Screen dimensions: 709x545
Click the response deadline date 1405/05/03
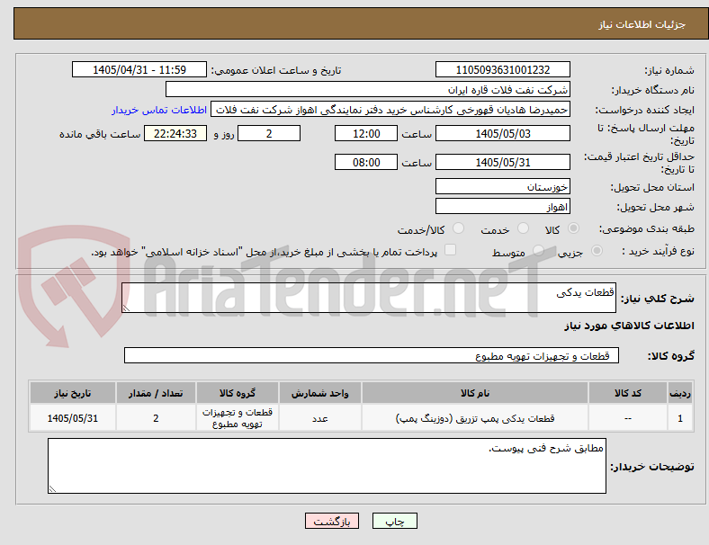click(x=502, y=133)
